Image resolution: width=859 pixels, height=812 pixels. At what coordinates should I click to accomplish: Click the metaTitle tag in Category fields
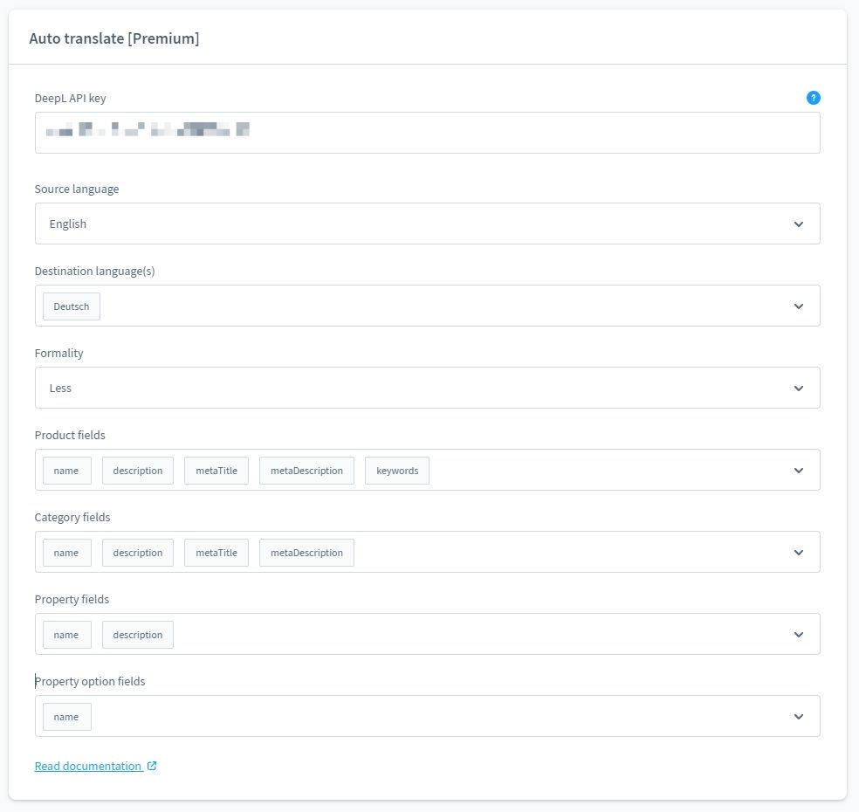click(216, 553)
